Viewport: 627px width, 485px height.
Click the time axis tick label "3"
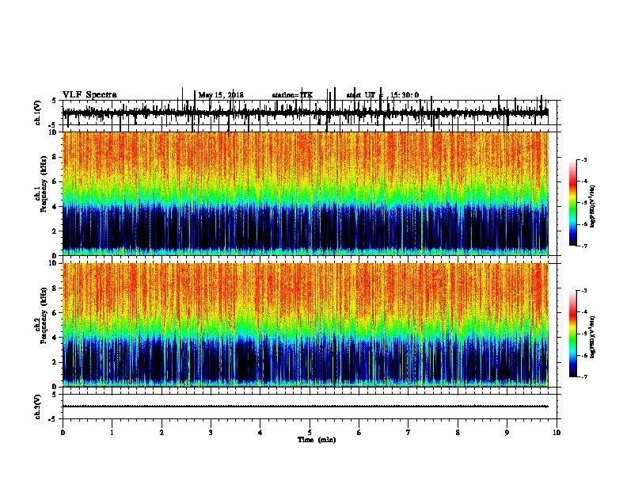(211, 433)
